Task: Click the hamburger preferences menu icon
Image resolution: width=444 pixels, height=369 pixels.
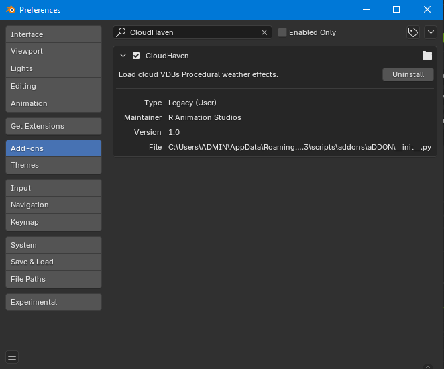Action: click(12, 356)
